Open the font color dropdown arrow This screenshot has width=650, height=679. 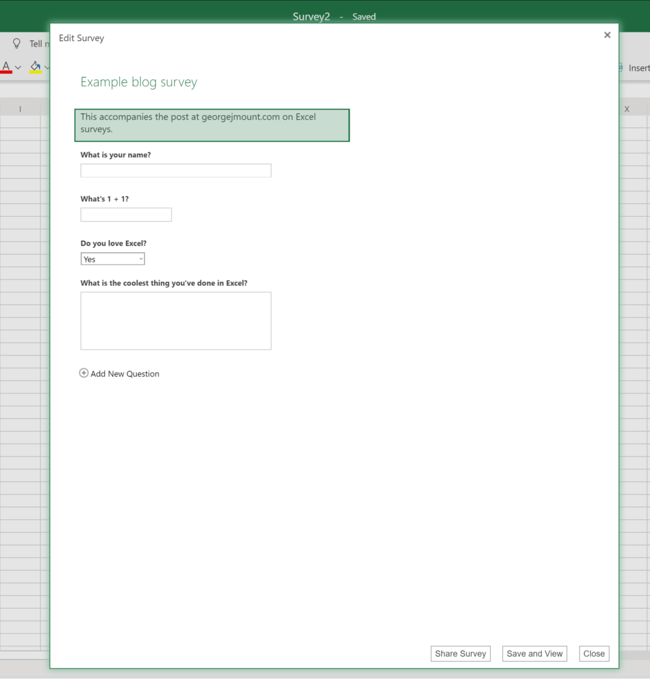19,68
